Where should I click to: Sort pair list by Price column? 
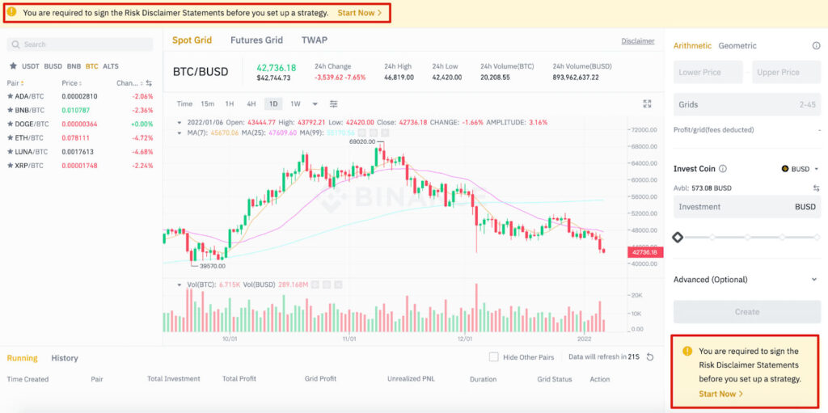(x=71, y=83)
